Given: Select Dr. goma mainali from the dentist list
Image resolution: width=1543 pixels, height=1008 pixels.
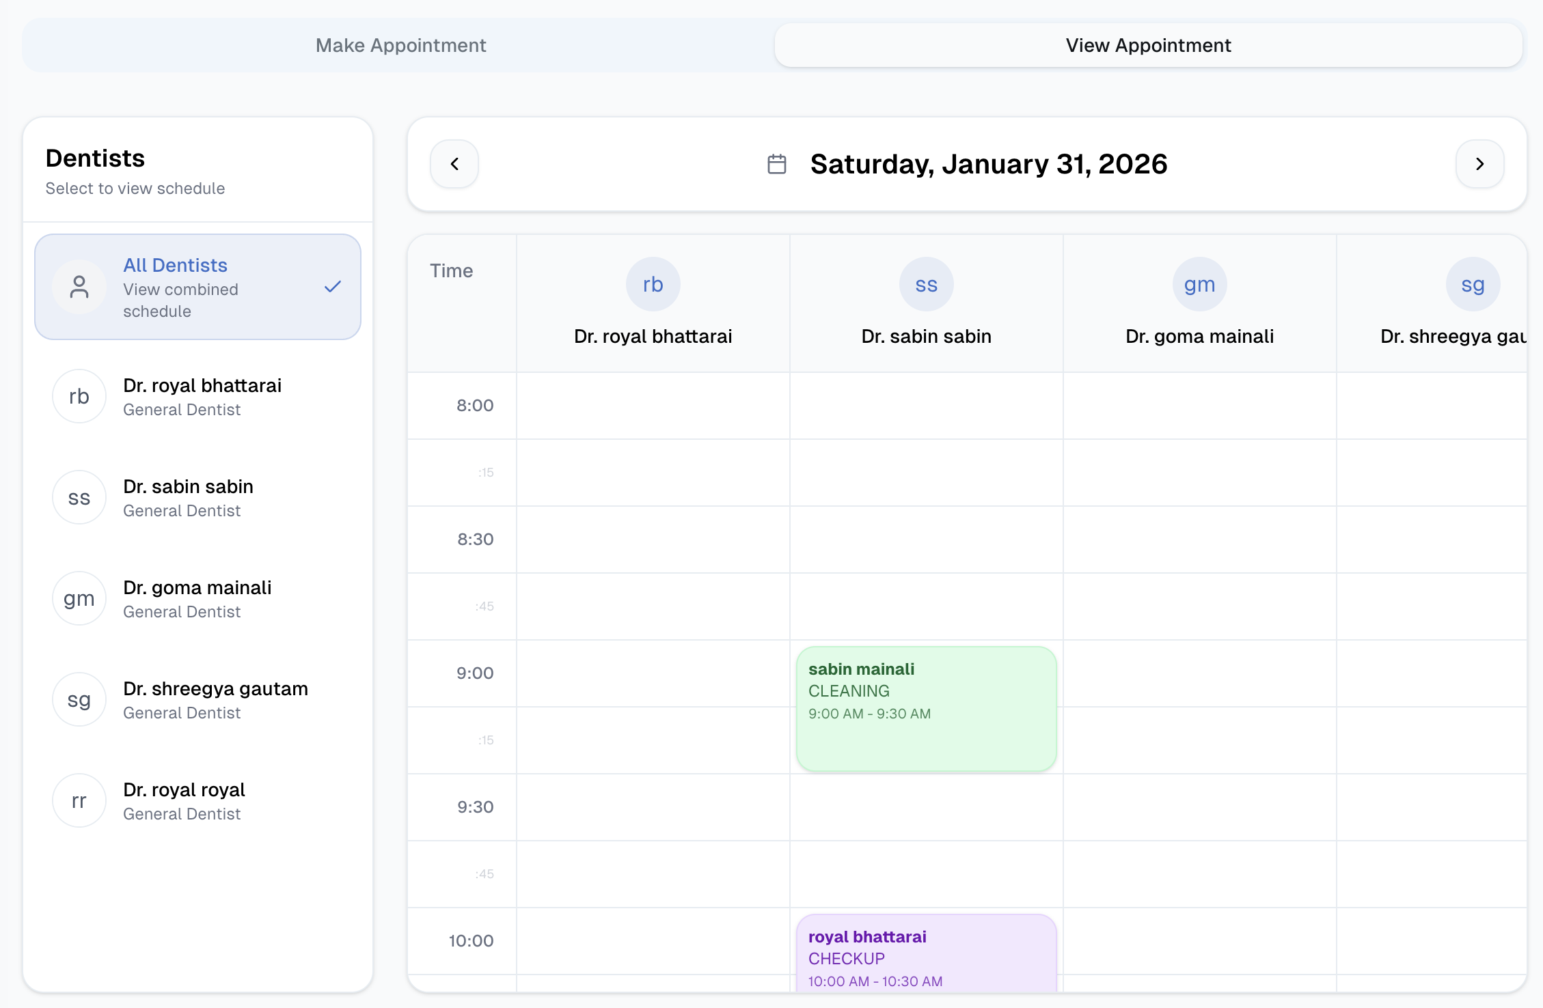Looking at the screenshot, I should 197,598.
